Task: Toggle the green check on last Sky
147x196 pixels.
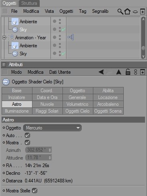Action: (x=64, y=53)
